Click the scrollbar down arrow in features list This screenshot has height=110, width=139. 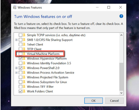tap(121, 93)
